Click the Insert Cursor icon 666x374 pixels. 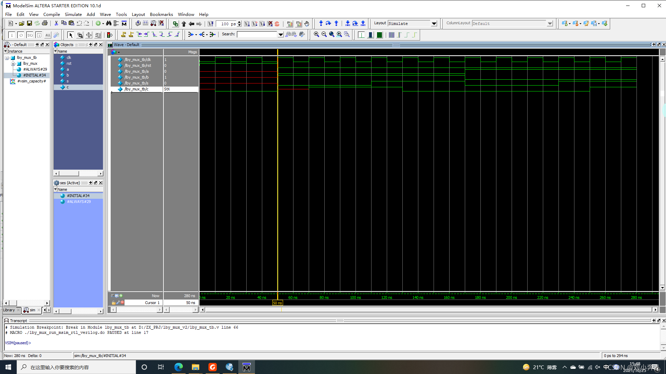click(x=123, y=35)
